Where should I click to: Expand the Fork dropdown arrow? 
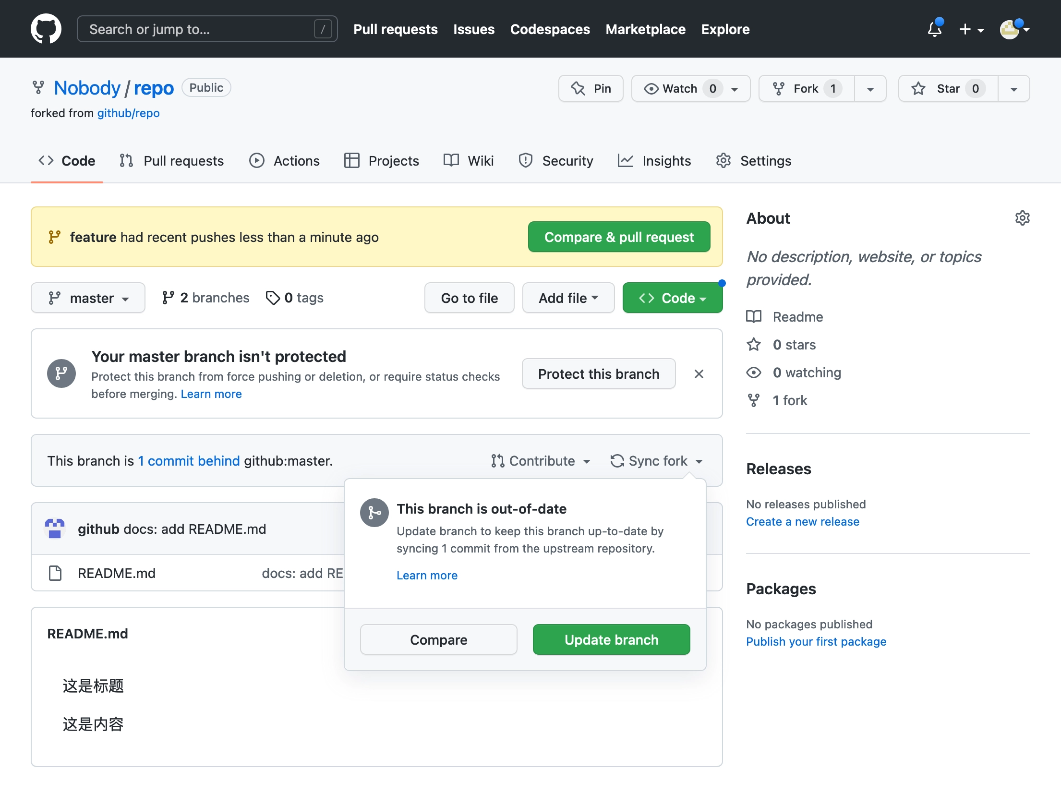pyautogui.click(x=870, y=89)
